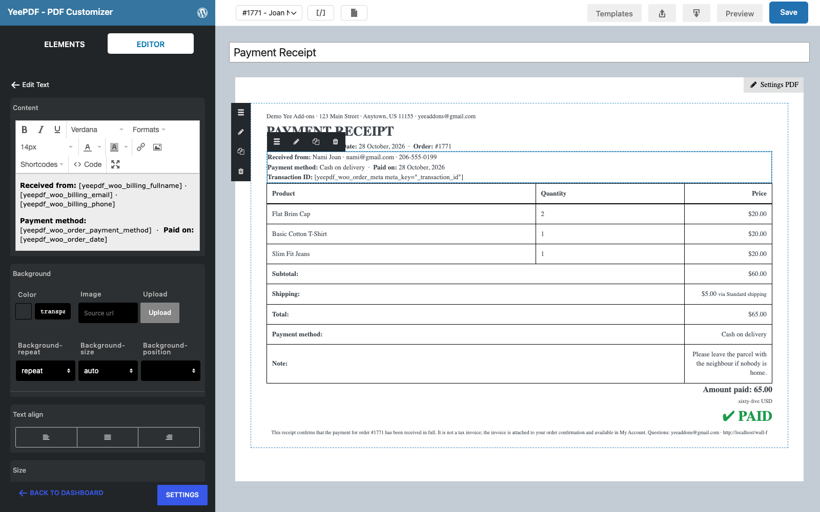The height and width of the screenshot is (512, 820).
Task: Click the edit pencil on left dark toolbar
Action: pos(241,132)
